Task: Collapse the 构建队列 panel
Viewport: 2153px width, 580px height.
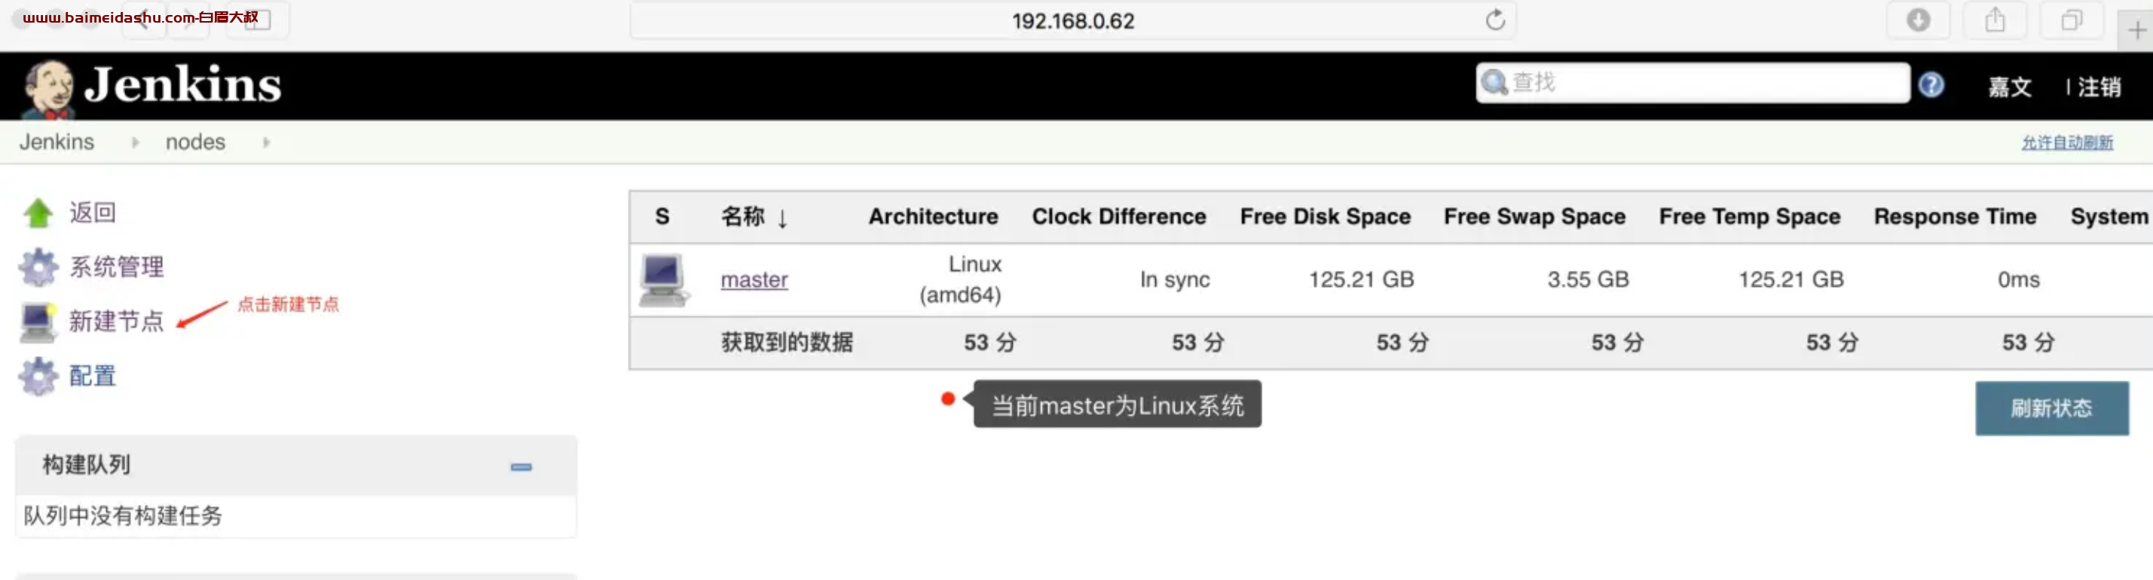Action: [x=521, y=466]
